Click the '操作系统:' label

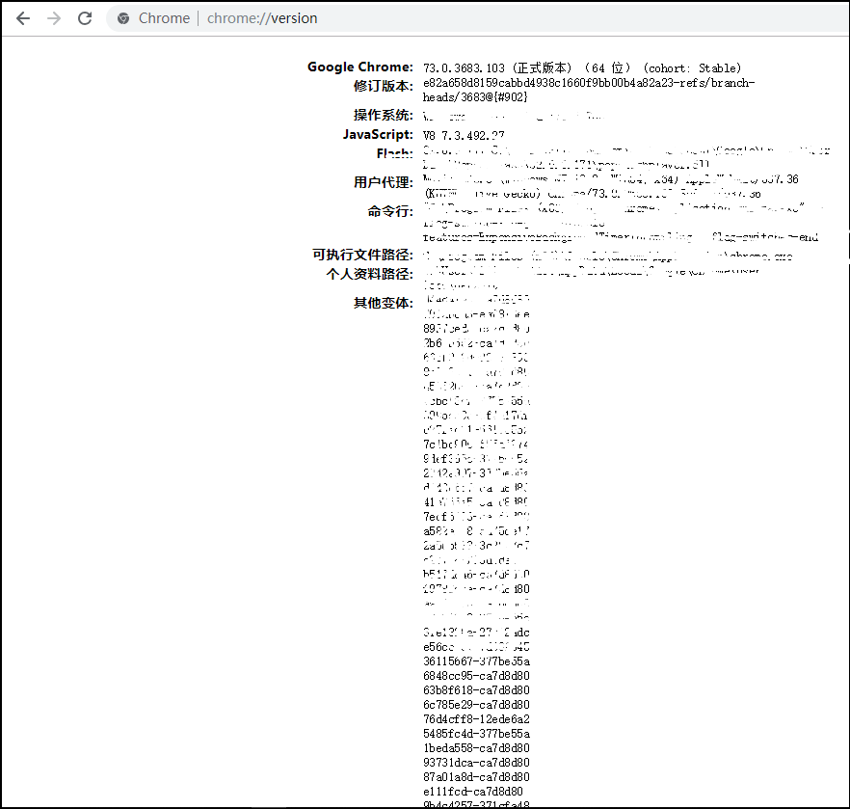(384, 115)
